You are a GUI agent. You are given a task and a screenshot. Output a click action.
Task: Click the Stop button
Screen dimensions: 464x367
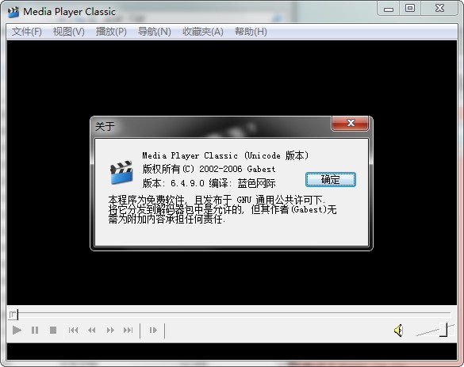click(x=53, y=330)
